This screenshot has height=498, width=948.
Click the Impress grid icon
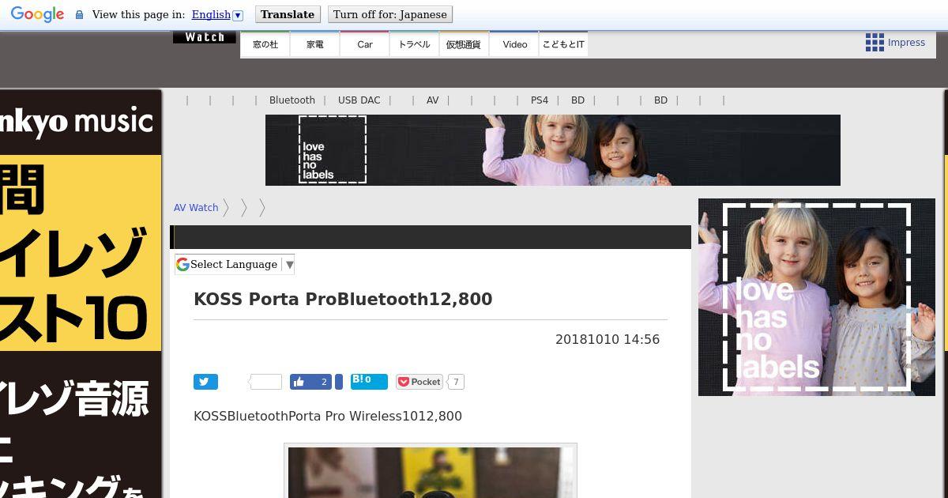(875, 43)
